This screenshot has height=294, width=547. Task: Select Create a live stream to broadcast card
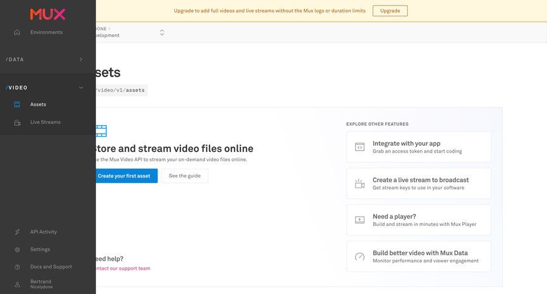[418, 183]
